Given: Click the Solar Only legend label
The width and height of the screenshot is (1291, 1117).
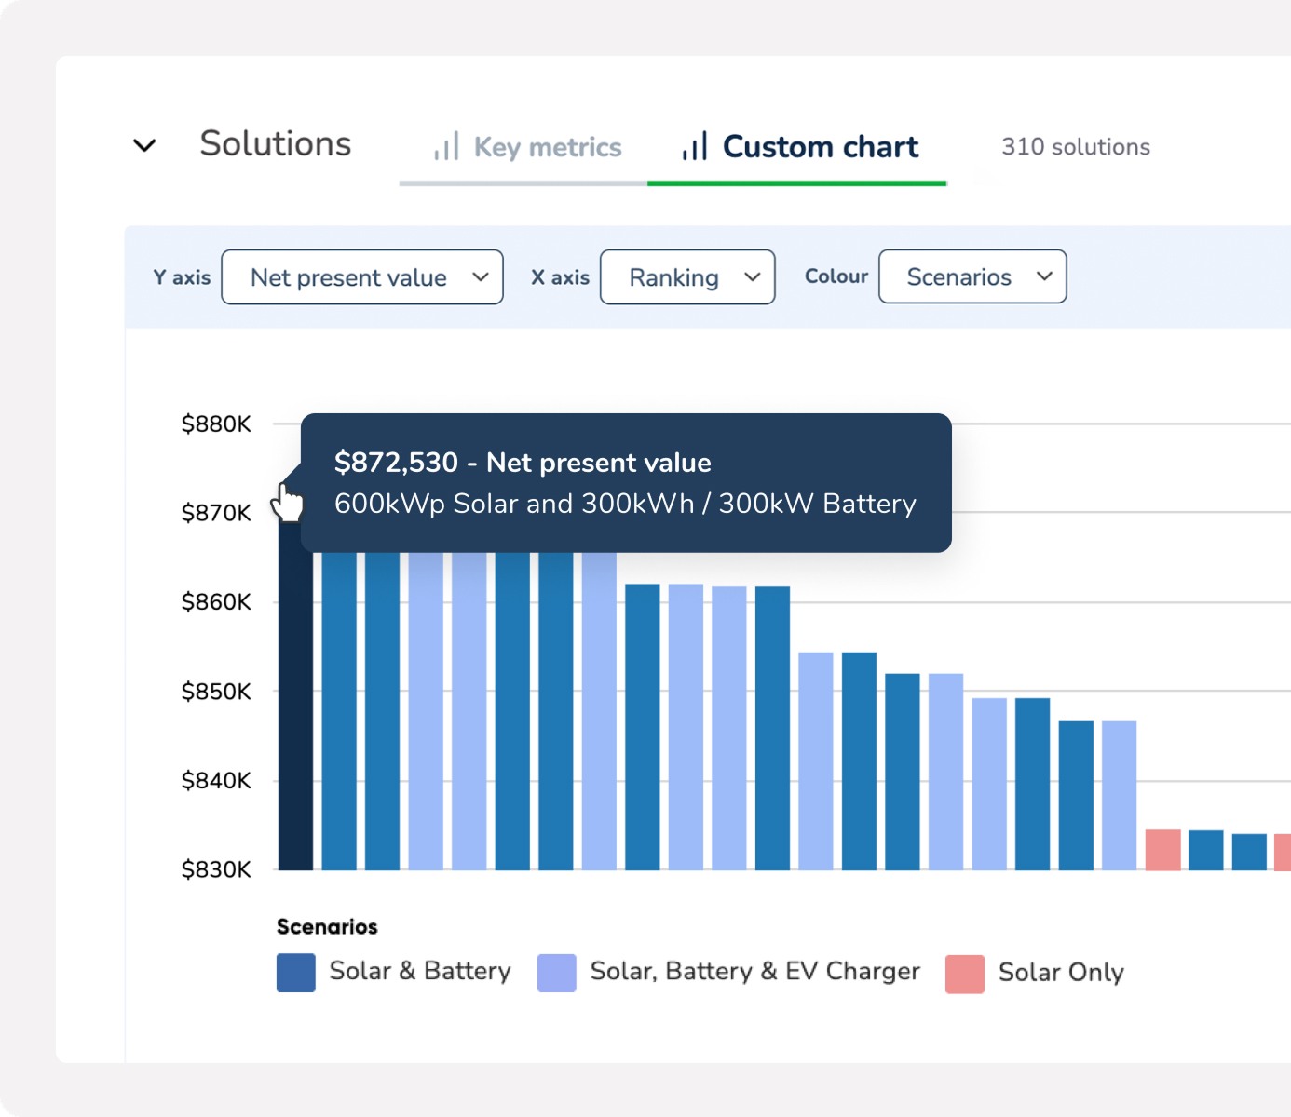Looking at the screenshot, I should tap(1061, 973).
